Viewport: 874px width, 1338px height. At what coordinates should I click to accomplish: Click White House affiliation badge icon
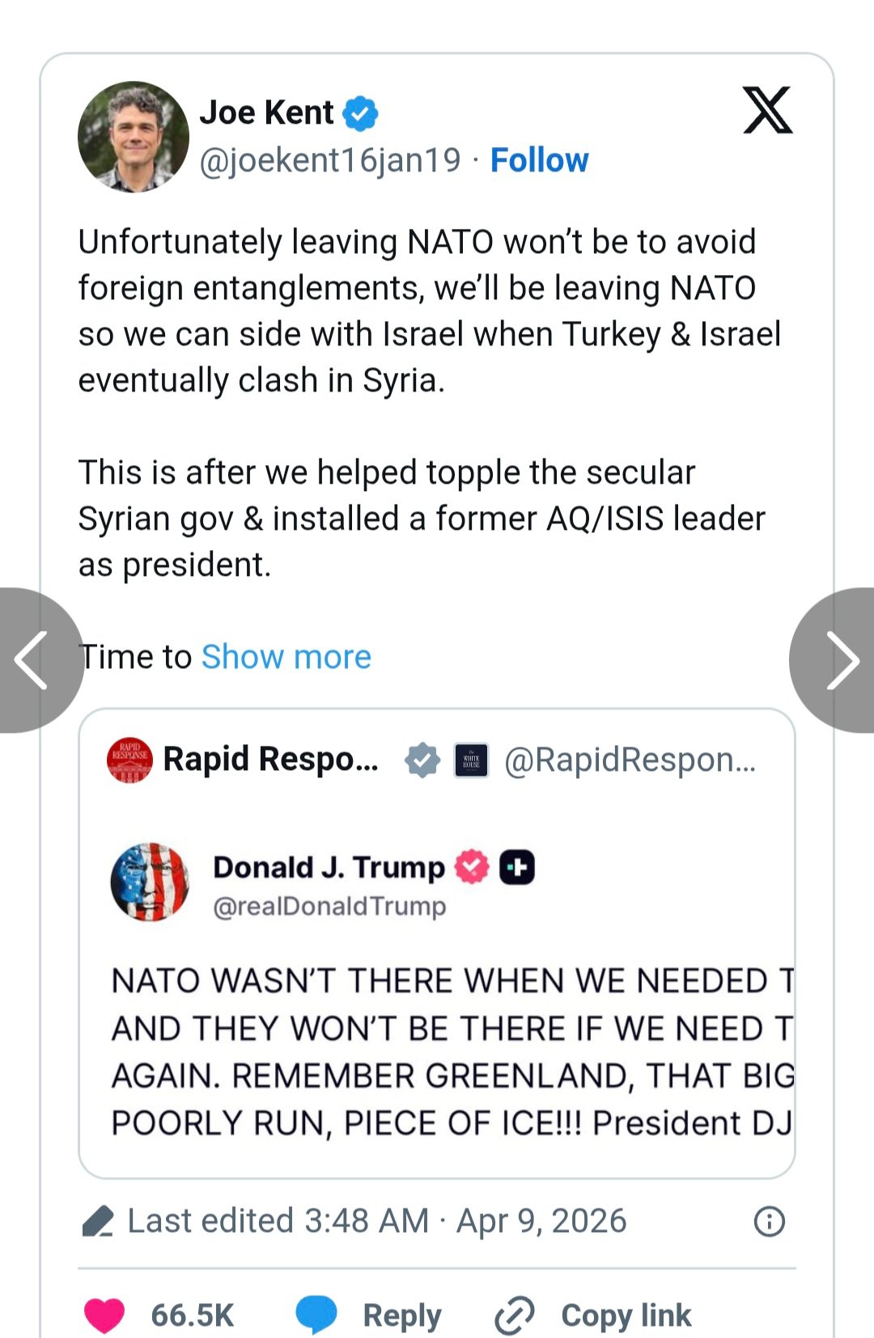(x=471, y=760)
